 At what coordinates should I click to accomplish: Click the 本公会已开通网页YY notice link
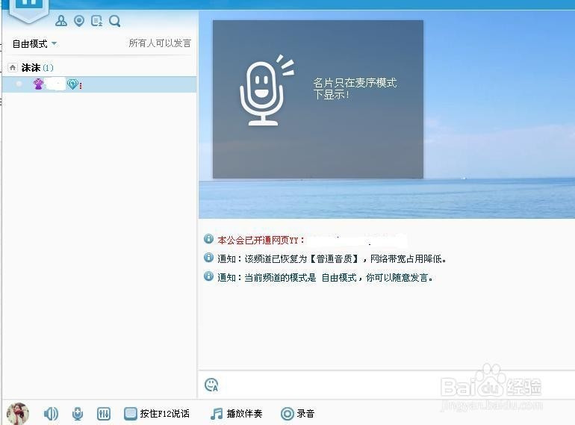(x=261, y=241)
